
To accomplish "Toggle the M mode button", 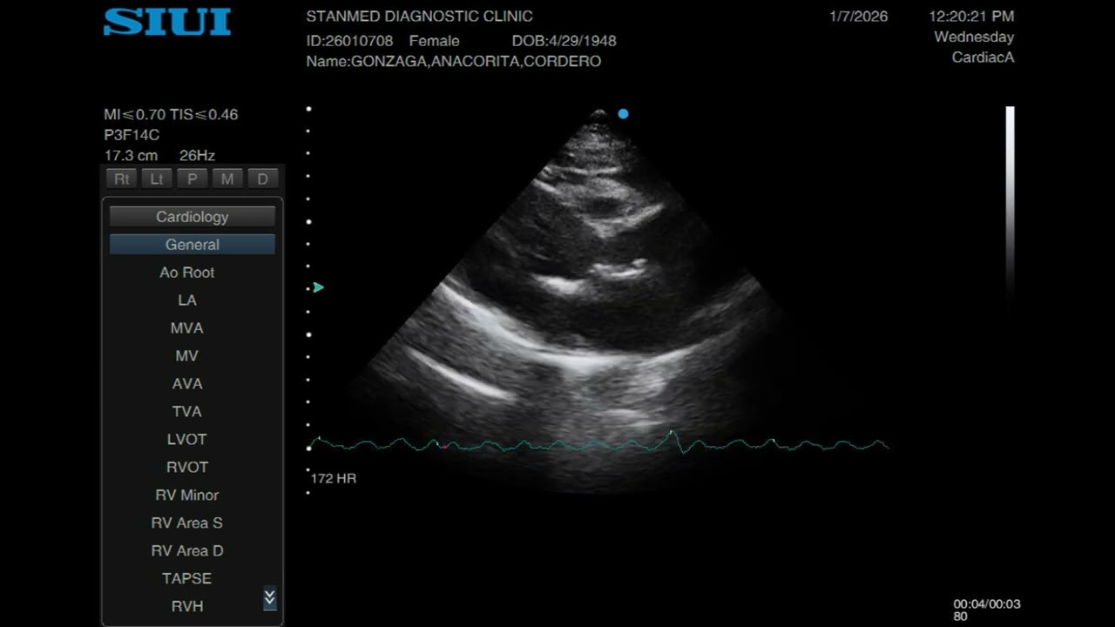I will pos(227,179).
